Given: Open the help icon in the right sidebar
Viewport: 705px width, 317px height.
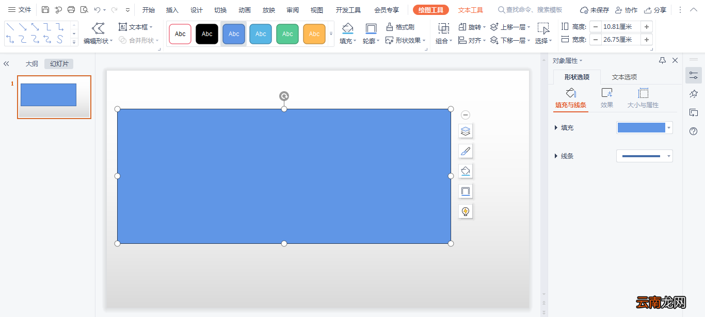Looking at the screenshot, I should click(694, 131).
